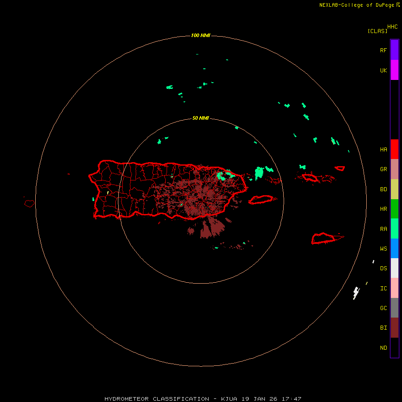
Task: Click the RA light green legend swatch
Action: (394, 228)
